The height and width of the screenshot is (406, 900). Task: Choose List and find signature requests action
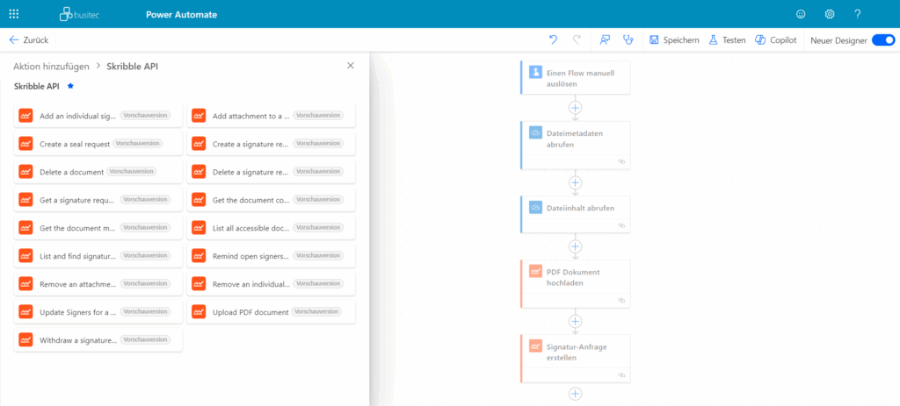98,256
